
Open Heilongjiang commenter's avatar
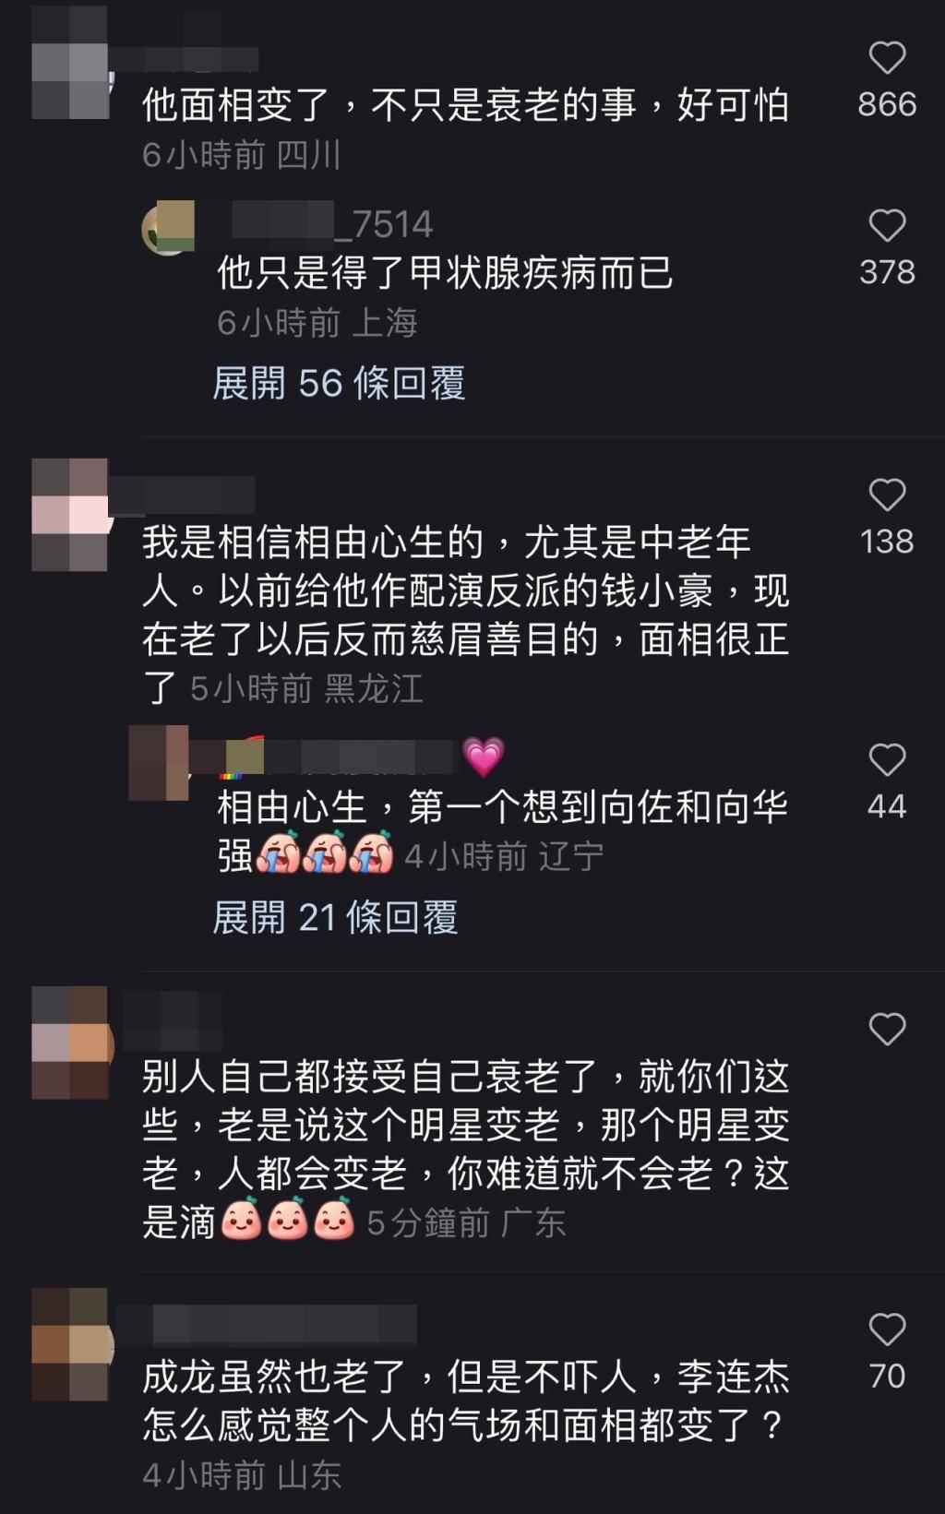tap(71, 515)
